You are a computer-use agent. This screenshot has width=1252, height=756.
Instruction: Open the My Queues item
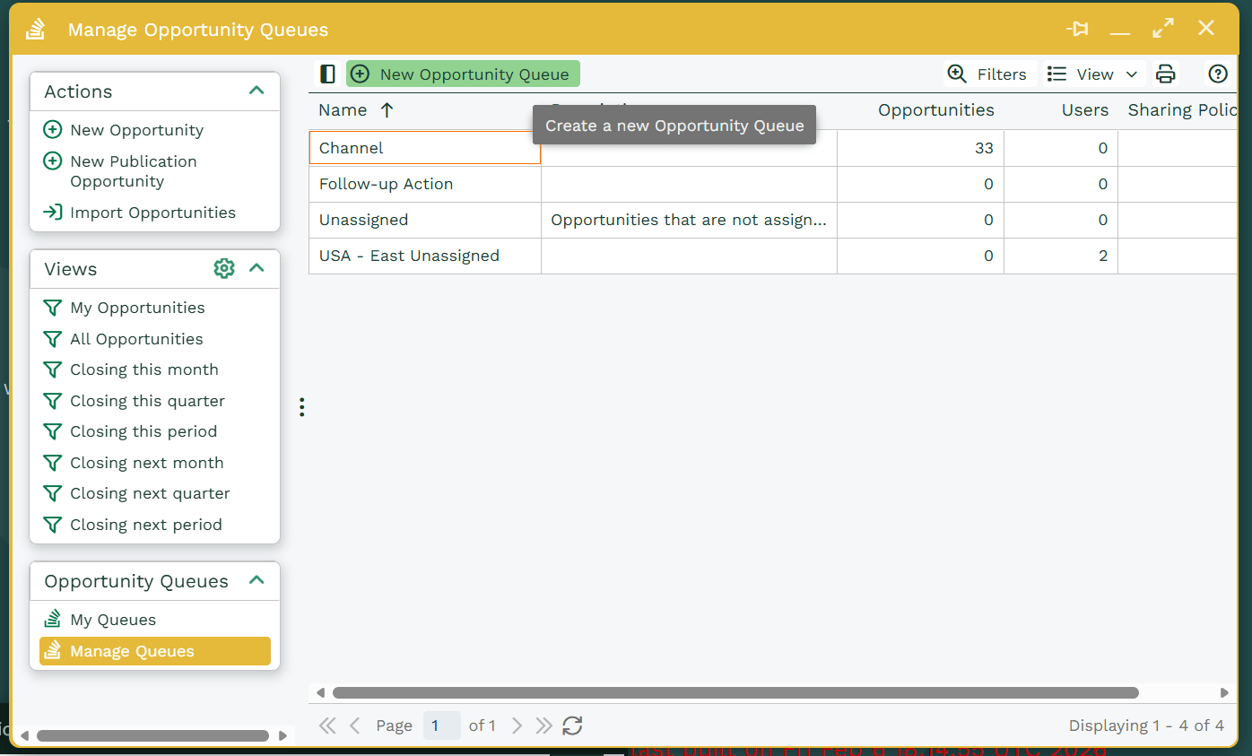pos(112,620)
